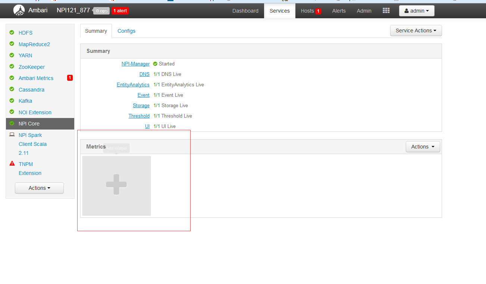Screen dimensions: 486x284
Task: Click green status icon beside HDFS
Action: coord(12,32)
